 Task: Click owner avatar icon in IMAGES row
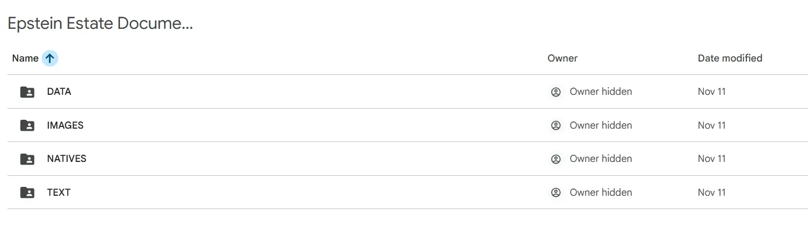(555, 125)
